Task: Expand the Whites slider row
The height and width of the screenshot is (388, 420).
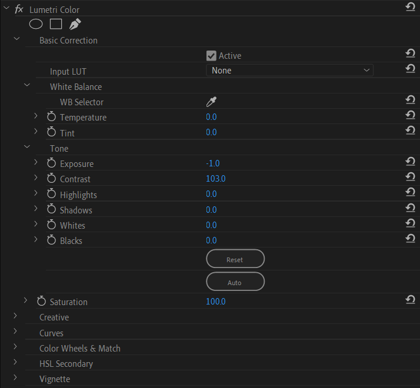Action: (x=36, y=224)
